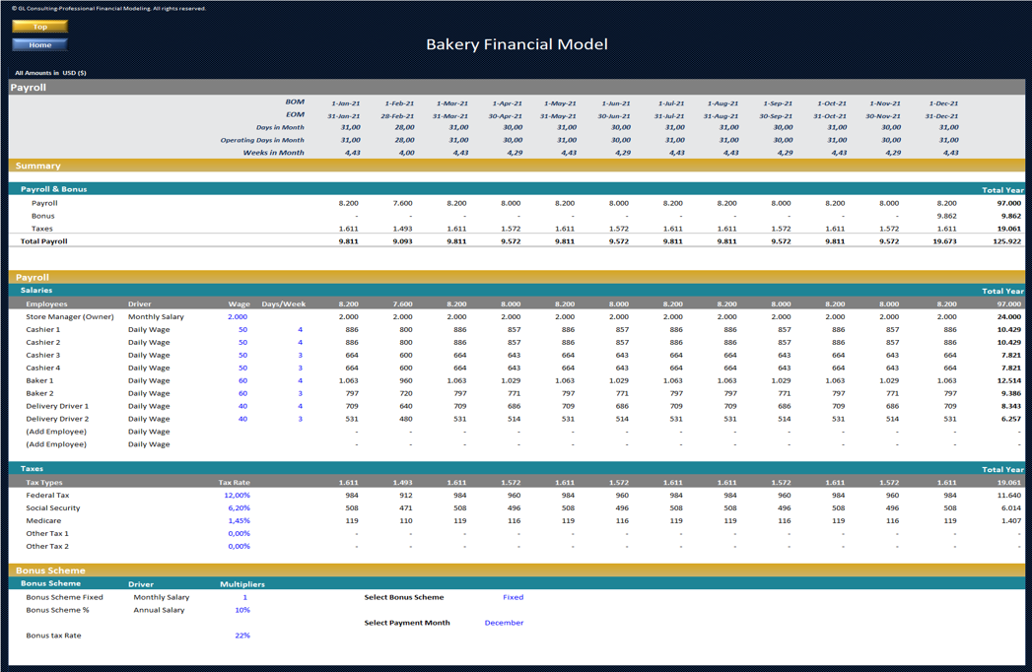The height and width of the screenshot is (672, 1032).
Task: Click the Total Payroll year total 125.922
Action: (1006, 241)
